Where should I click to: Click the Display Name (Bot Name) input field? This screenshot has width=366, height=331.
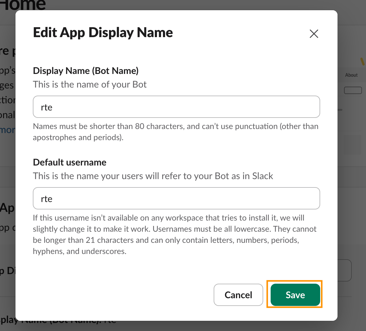click(x=176, y=107)
